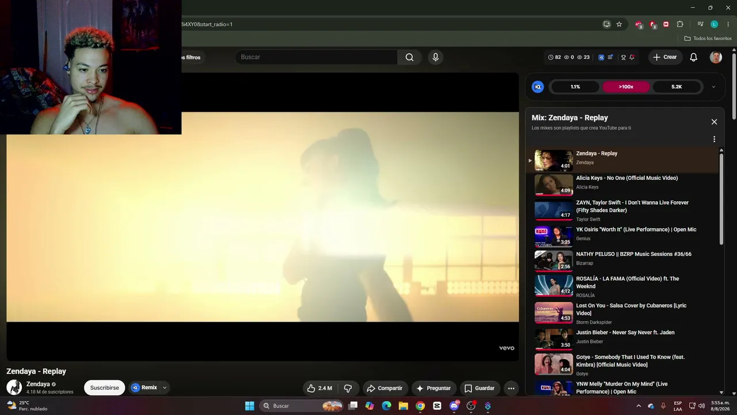Click the >100x vidIQ pill

tap(626, 87)
